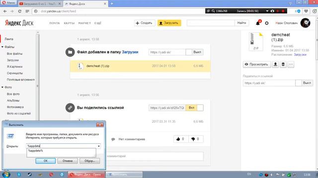318x178 pixels.
Task: Switch to the YouTube browser tab
Action: (x=40, y=3)
